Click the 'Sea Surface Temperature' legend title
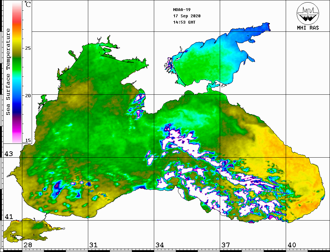Screen dimensions: 330x252 (x=8, y=72)
